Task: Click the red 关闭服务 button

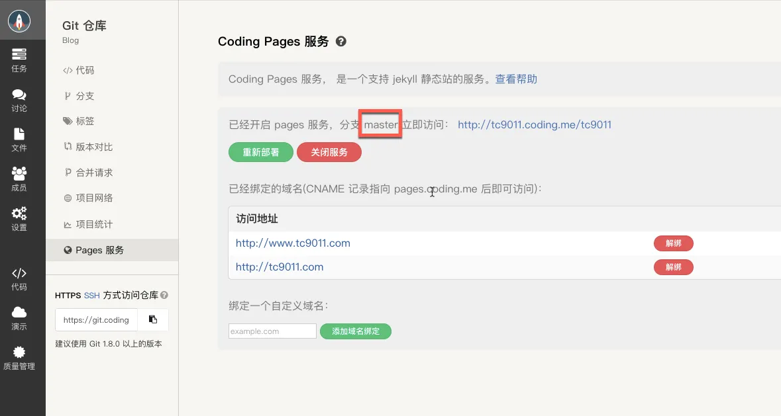Action: point(329,152)
